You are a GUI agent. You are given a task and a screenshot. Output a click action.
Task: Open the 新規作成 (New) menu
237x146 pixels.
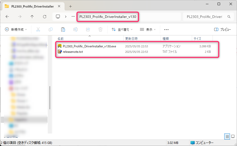coord(16,29)
